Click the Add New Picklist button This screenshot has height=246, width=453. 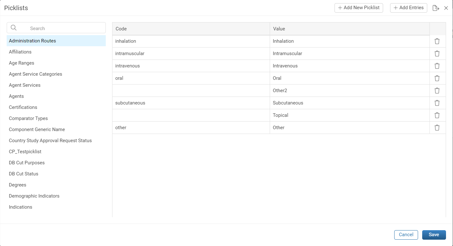[x=359, y=8]
